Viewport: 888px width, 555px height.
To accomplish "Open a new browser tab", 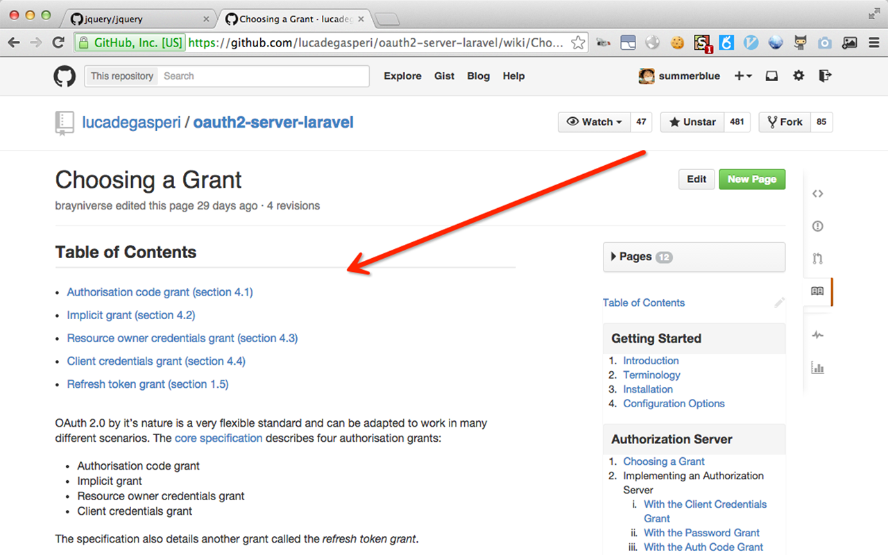I will pos(386,19).
